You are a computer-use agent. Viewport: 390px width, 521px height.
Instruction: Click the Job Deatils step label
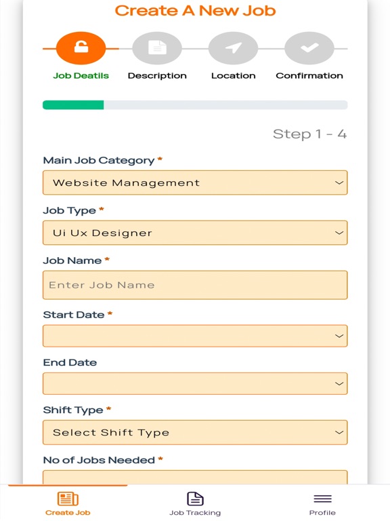81,76
